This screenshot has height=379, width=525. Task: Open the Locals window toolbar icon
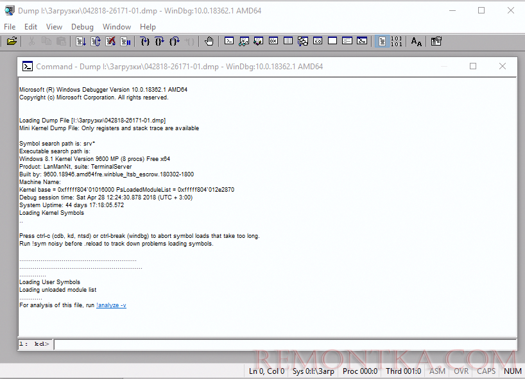(x=259, y=41)
